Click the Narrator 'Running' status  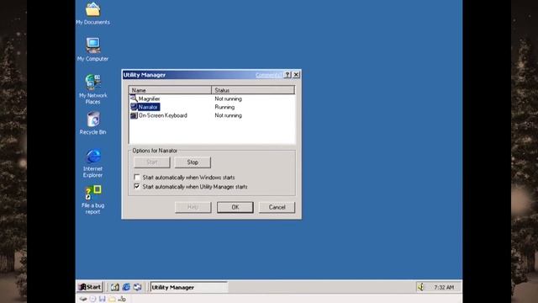224,107
